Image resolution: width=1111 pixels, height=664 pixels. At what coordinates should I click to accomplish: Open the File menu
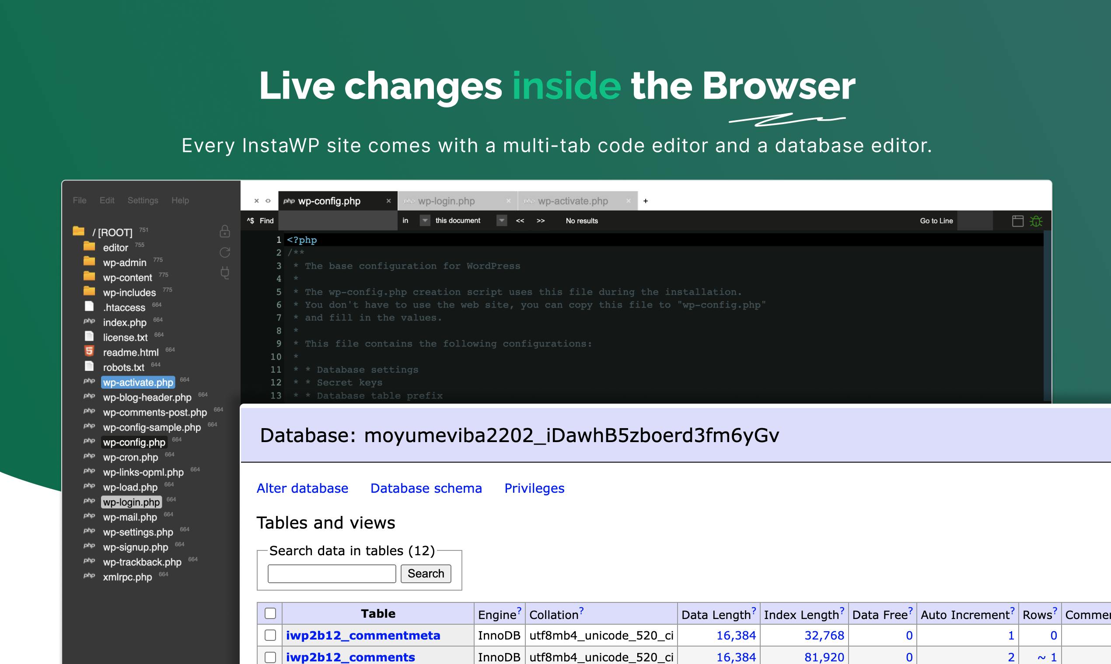click(80, 201)
